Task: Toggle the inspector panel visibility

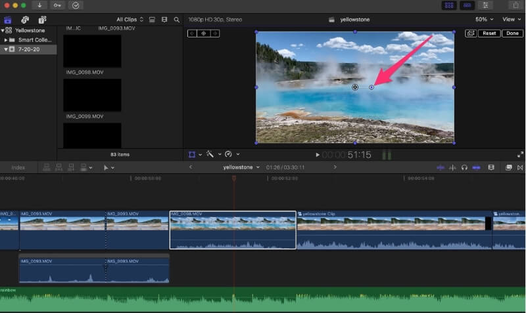Action: [487, 5]
